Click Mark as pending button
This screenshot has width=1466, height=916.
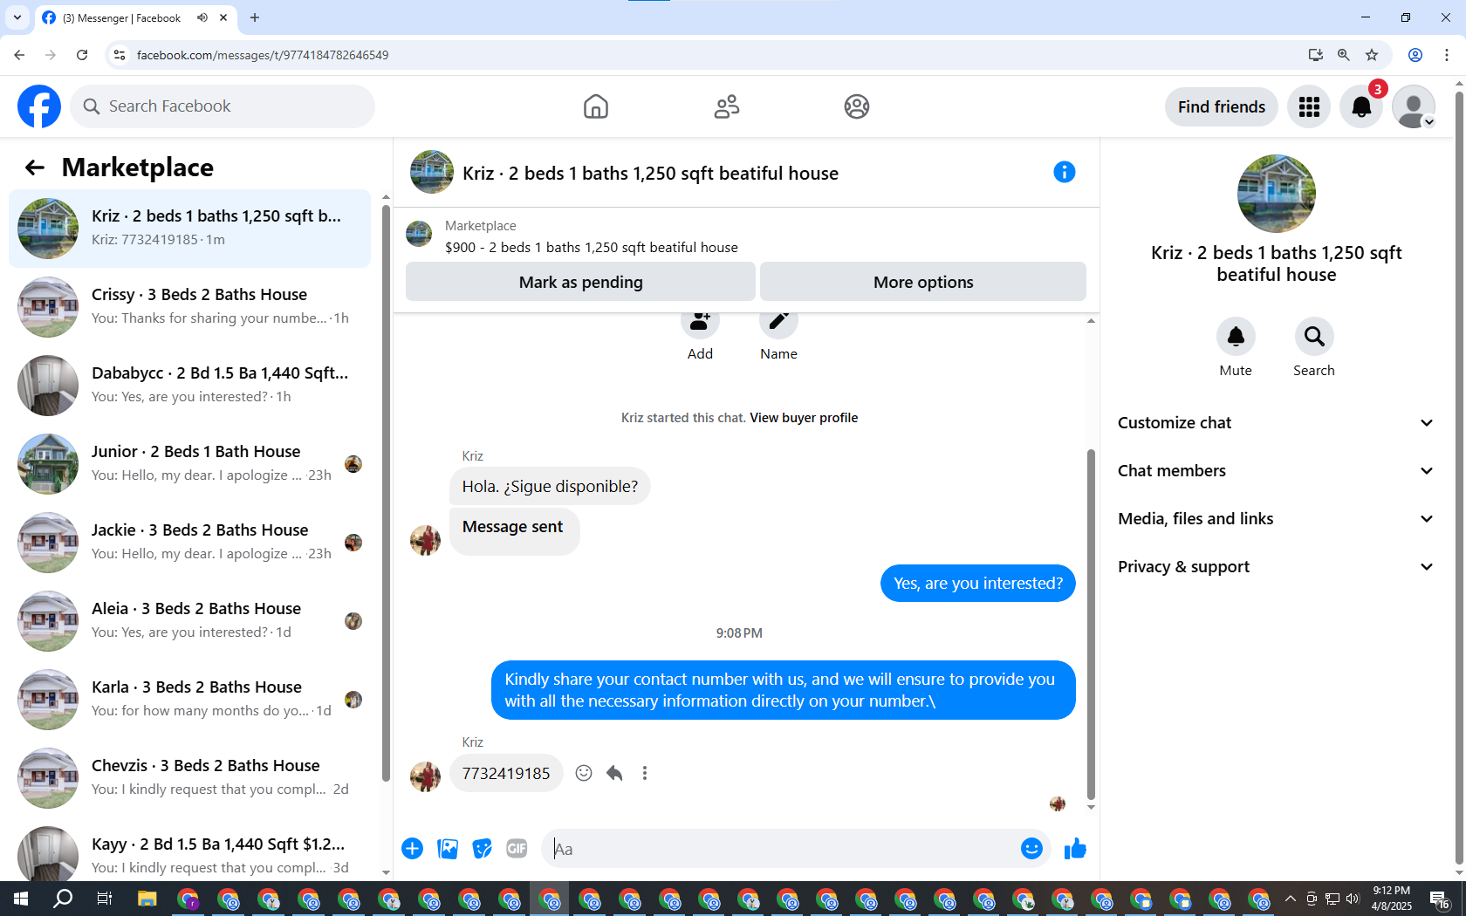tap(580, 282)
